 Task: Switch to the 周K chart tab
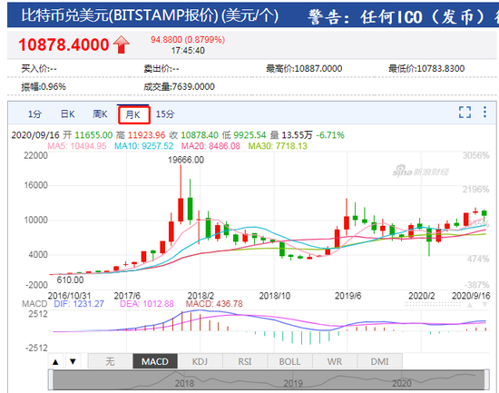100,114
